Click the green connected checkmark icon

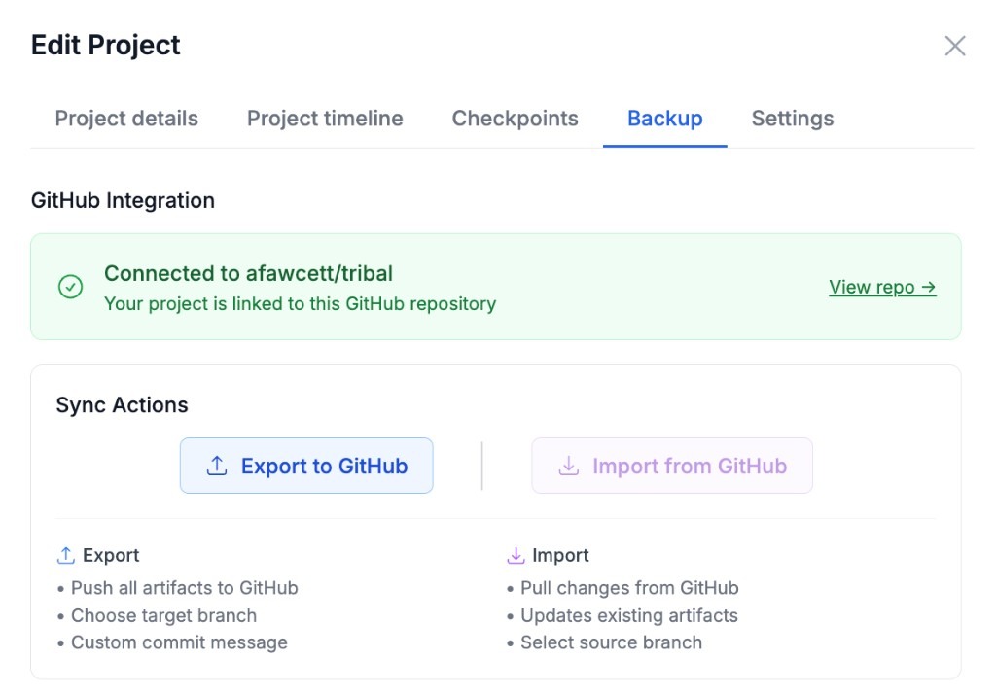coord(70,287)
